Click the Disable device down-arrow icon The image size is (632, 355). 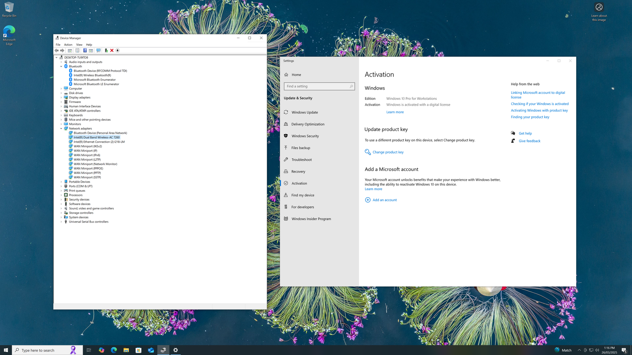coord(117,50)
